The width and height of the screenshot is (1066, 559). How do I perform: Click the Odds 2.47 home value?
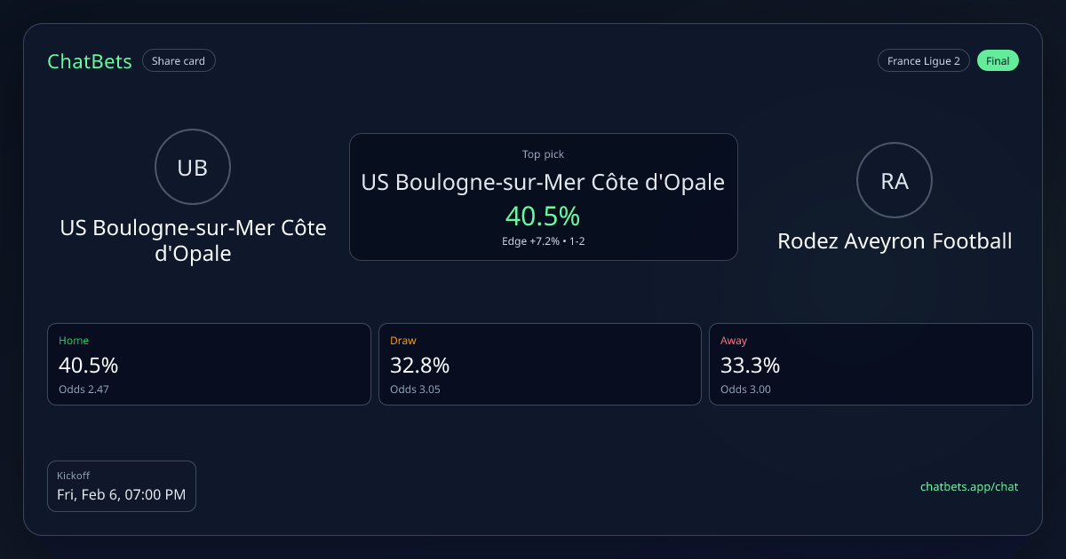click(x=84, y=390)
